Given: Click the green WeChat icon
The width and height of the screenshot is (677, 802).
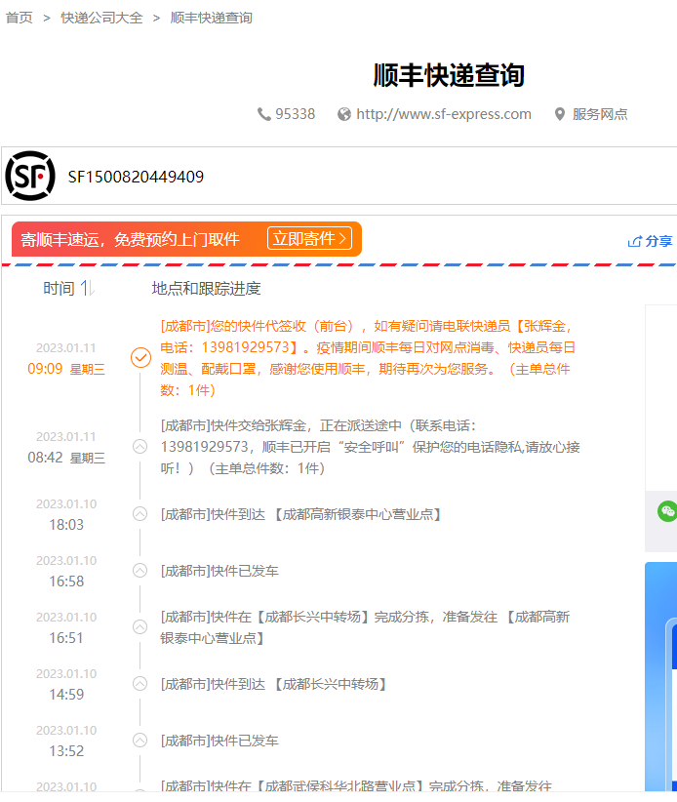Looking at the screenshot, I should coord(667,511).
